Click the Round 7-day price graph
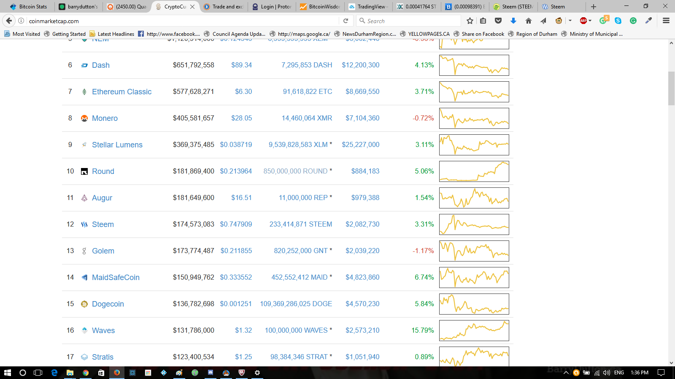Image resolution: width=675 pixels, height=379 pixels. click(474, 171)
